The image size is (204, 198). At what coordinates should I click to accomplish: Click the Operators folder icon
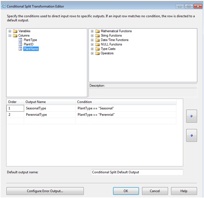click(x=97, y=53)
